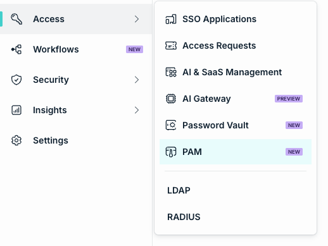Click the Workflows diagram icon
Image resolution: width=328 pixels, height=246 pixels.
click(16, 49)
